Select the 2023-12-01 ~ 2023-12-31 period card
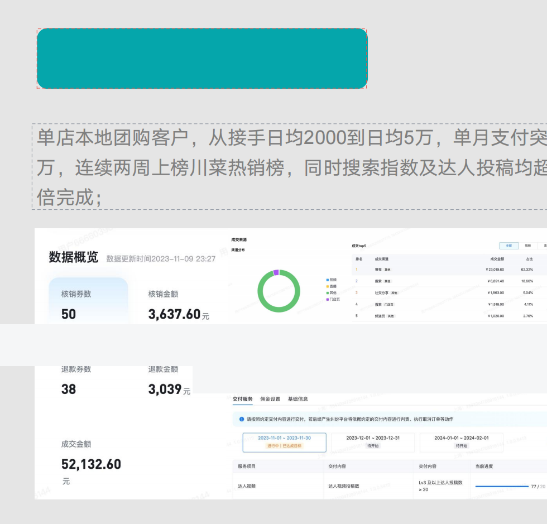The image size is (547, 524). [373, 443]
